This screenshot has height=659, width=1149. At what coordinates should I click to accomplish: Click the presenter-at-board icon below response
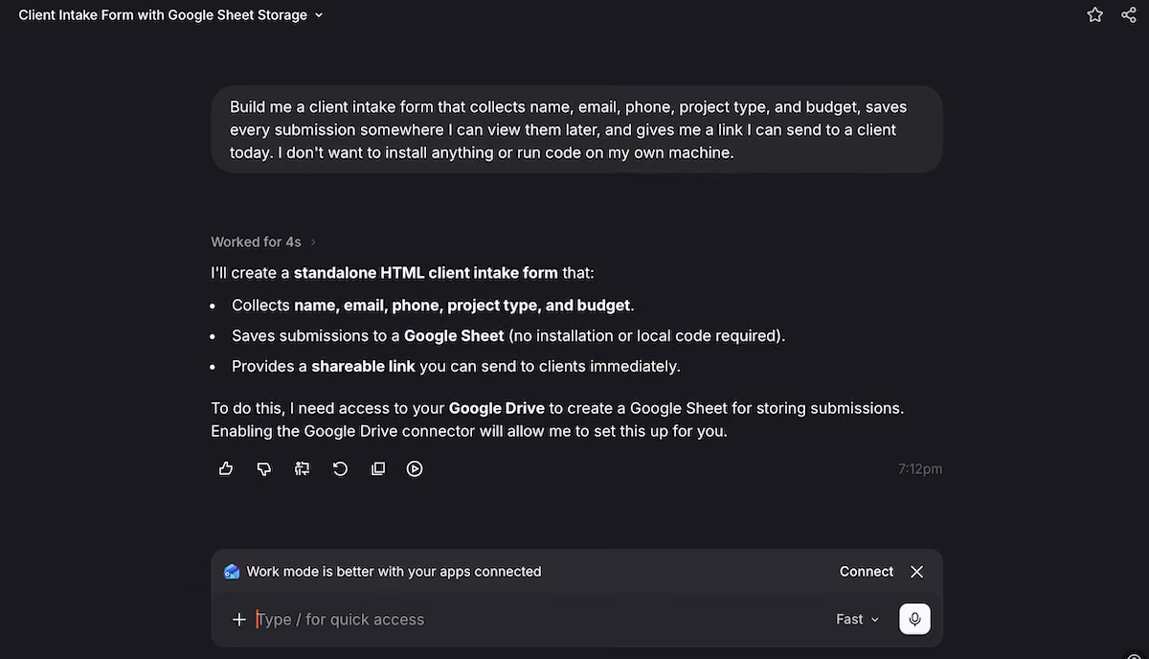[x=303, y=468]
